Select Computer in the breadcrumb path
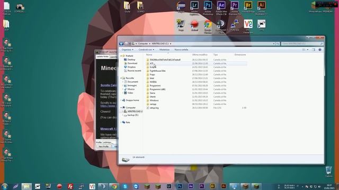 (x=143, y=44)
